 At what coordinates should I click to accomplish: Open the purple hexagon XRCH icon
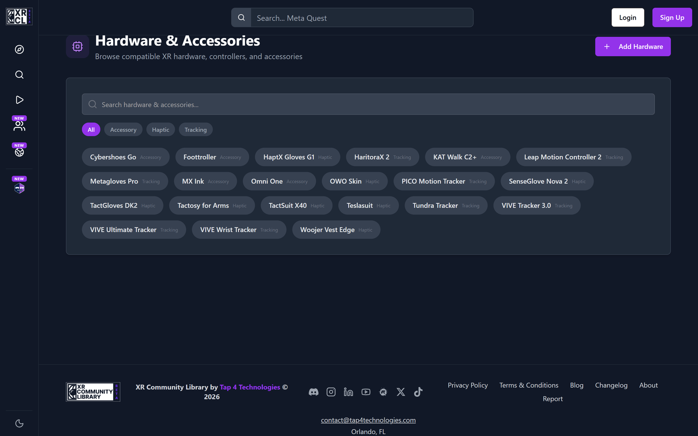[19, 188]
